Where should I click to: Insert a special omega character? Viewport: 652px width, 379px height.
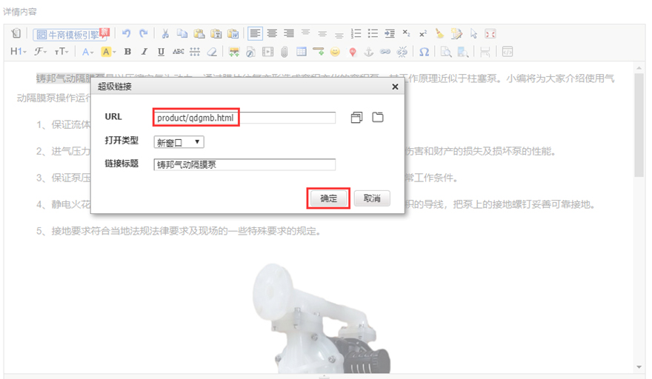tap(424, 52)
